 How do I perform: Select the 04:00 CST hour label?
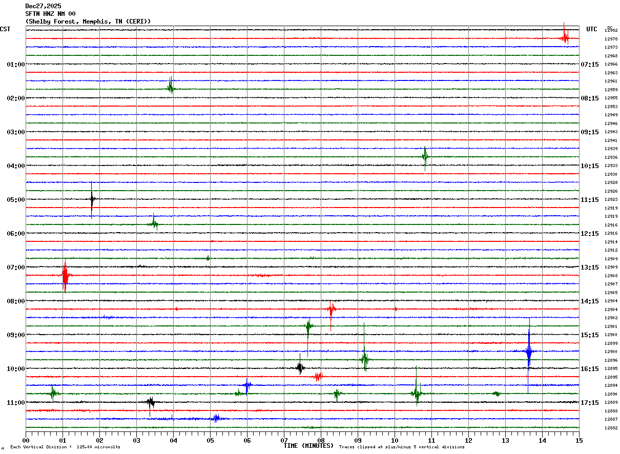15,166
